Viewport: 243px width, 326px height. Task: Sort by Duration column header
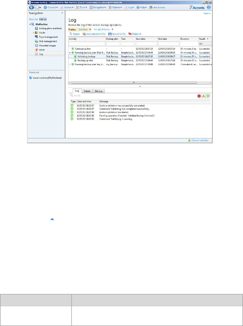189,39
